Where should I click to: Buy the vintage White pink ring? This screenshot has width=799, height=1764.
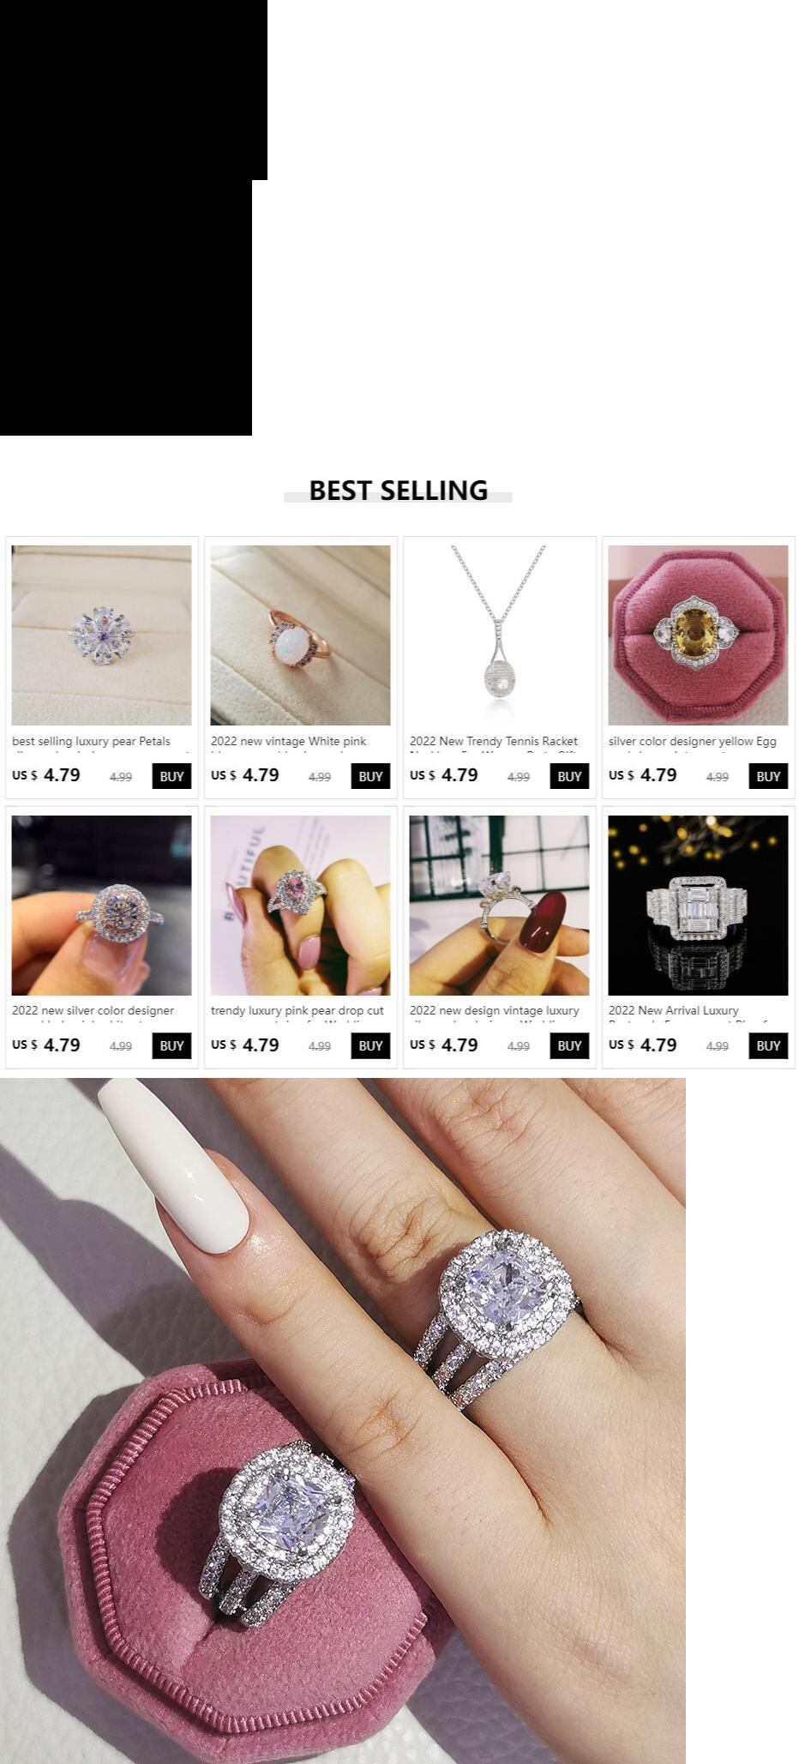tap(370, 776)
